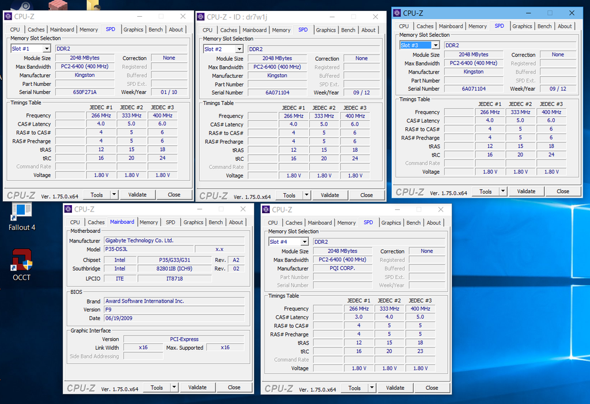Open CPU tab in Mainboard window
590x404 pixels.
75,222
